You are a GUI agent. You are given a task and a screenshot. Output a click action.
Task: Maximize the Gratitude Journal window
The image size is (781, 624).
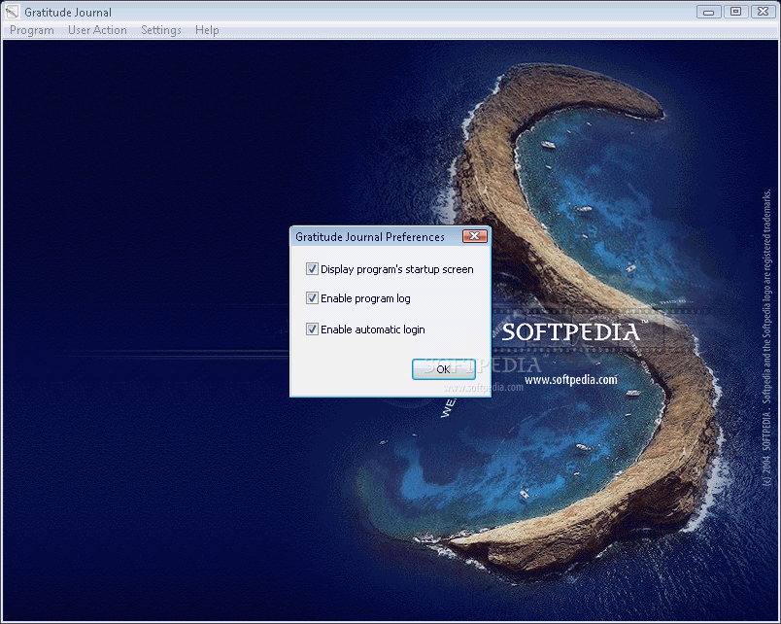click(735, 12)
